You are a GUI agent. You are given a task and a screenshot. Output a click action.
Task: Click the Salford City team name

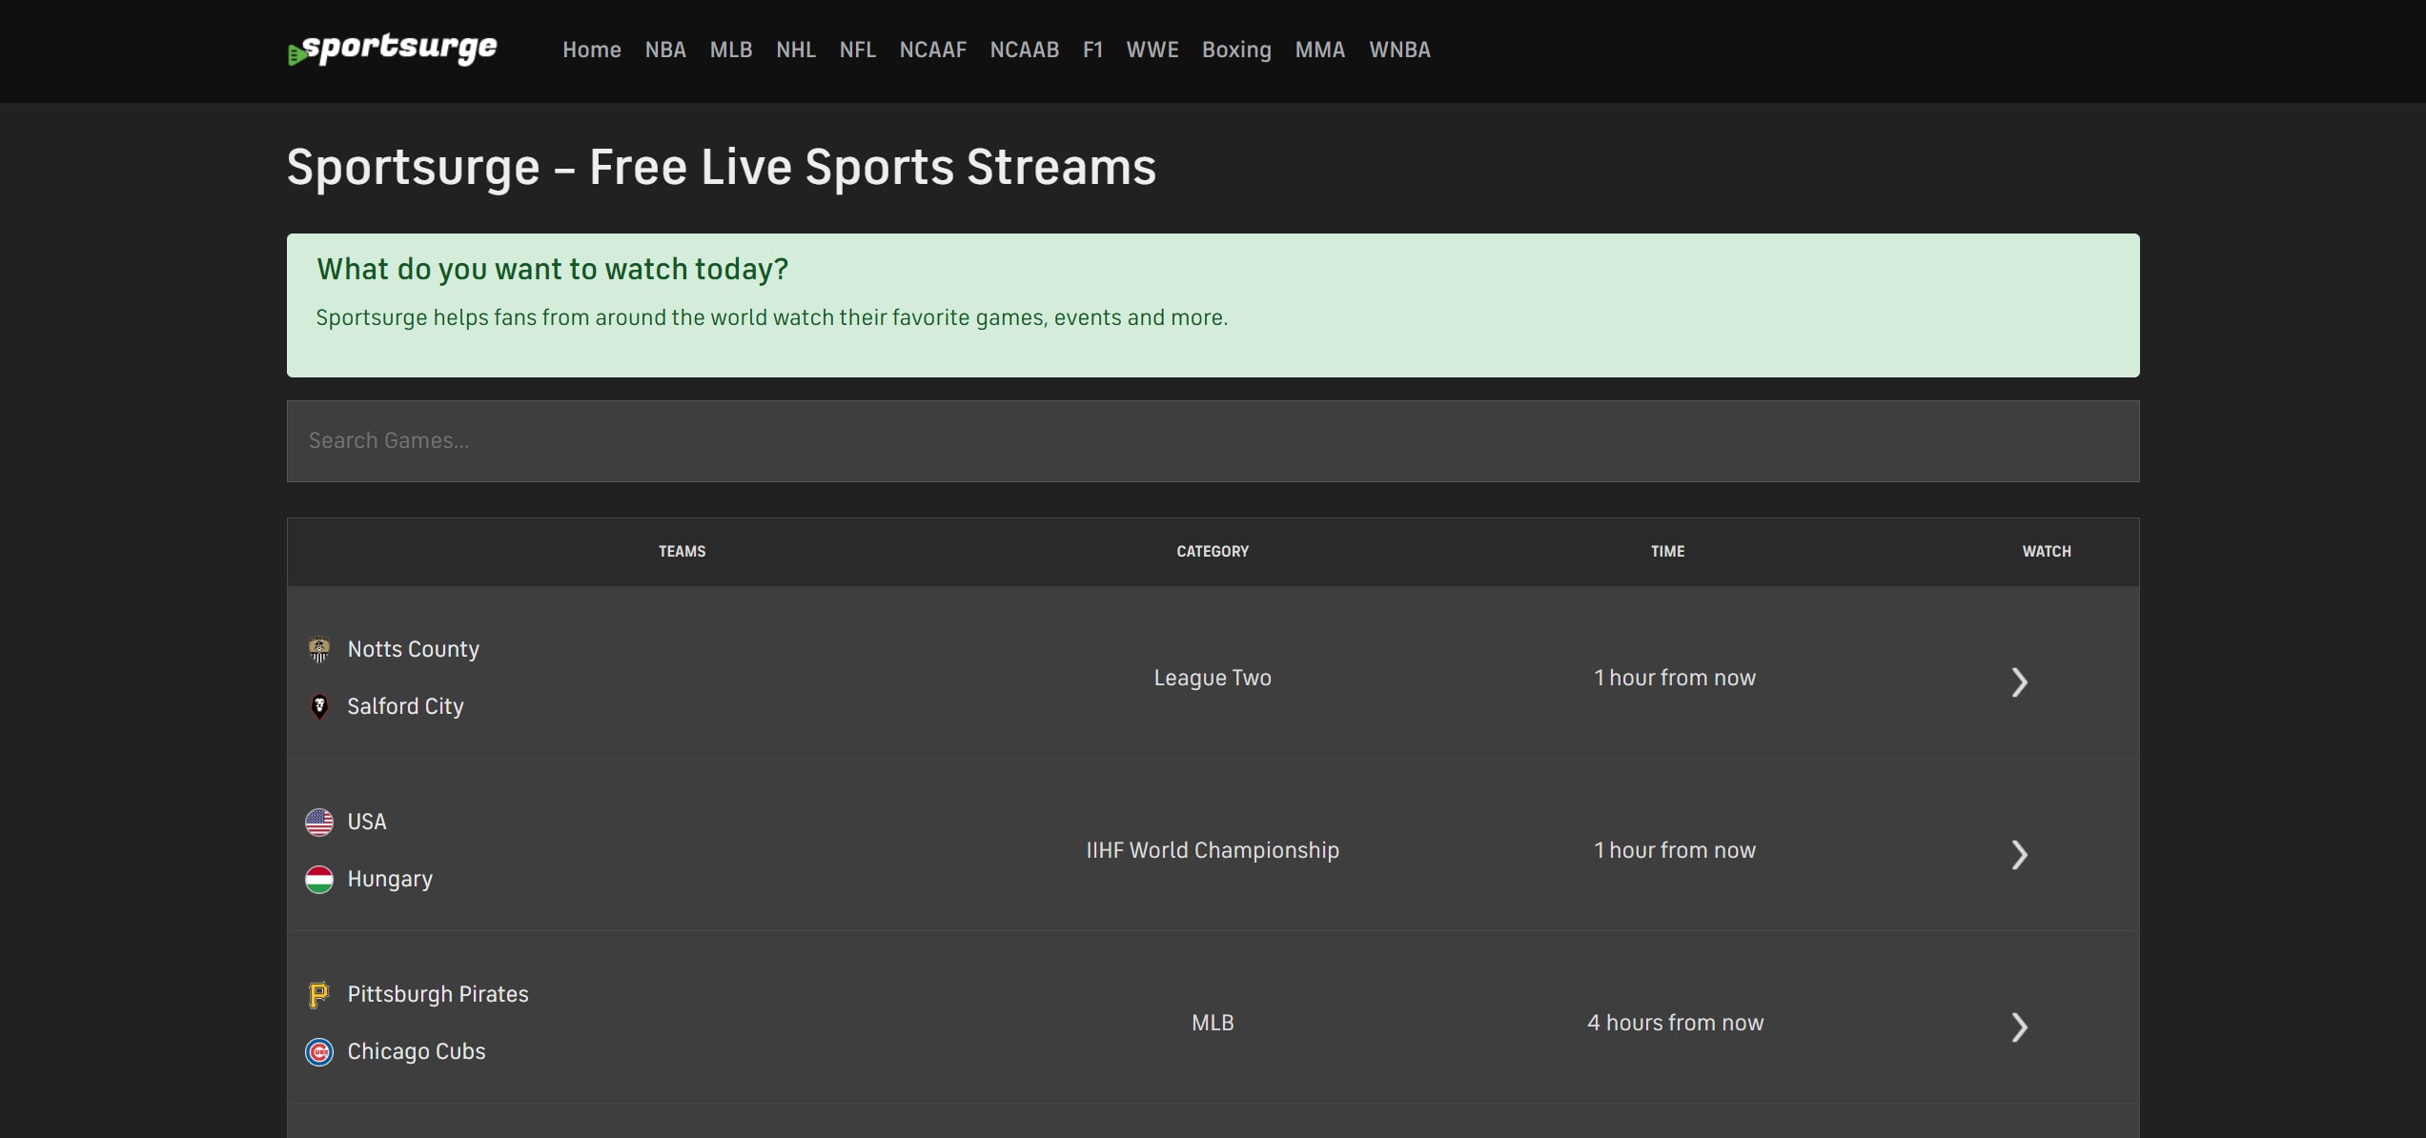coord(405,706)
